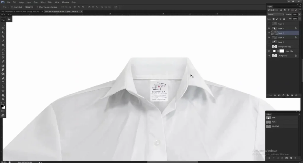Select the Zoom tool
The width and height of the screenshot is (303, 163).
[x=3, y=99]
